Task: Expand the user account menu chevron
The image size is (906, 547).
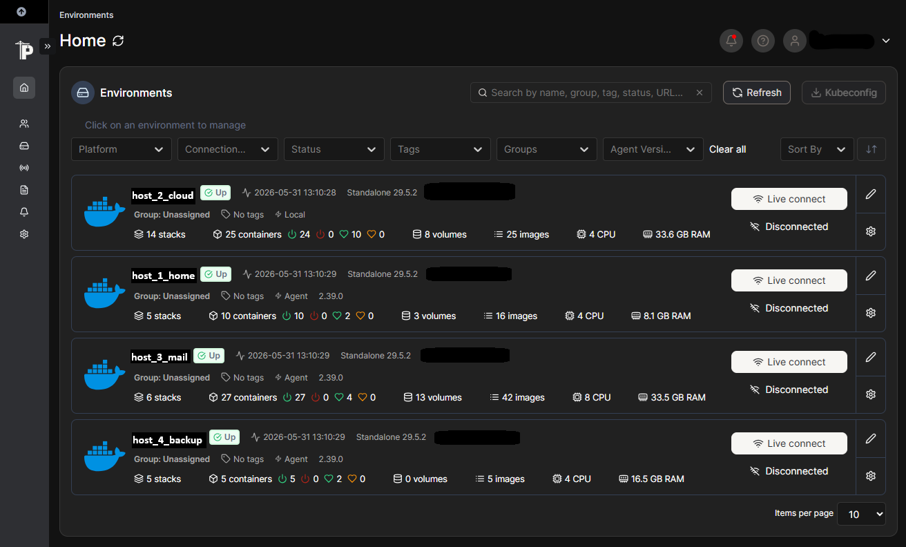Action: pos(886,41)
